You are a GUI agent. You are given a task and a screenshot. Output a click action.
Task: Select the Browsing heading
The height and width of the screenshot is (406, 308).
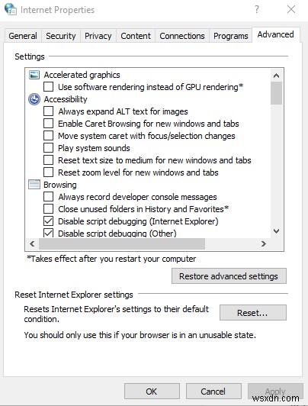(60, 185)
